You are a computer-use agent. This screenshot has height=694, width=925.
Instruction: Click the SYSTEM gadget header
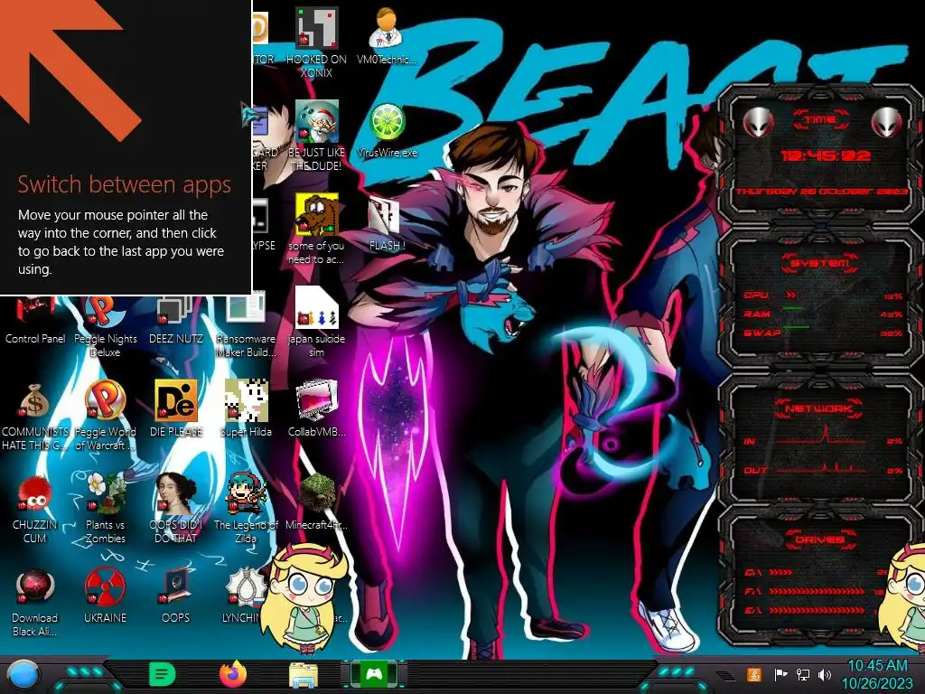pyautogui.click(x=819, y=263)
